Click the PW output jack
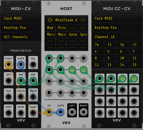 click(21, 81)
